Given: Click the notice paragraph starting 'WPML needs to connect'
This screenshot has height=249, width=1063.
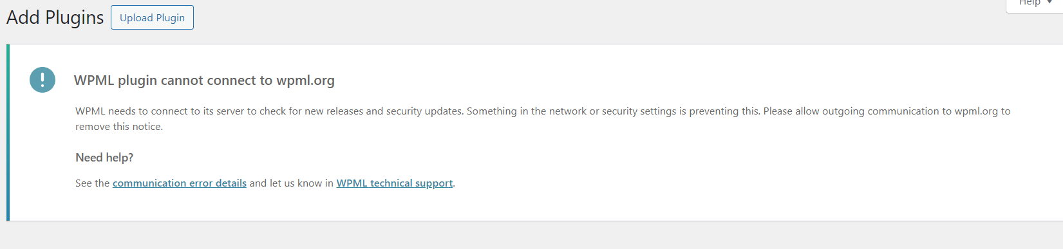Looking at the screenshot, I should click(x=543, y=119).
